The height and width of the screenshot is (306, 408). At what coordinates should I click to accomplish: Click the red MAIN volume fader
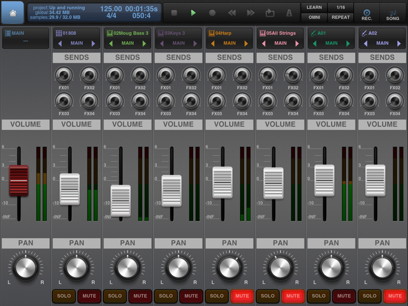click(x=19, y=181)
